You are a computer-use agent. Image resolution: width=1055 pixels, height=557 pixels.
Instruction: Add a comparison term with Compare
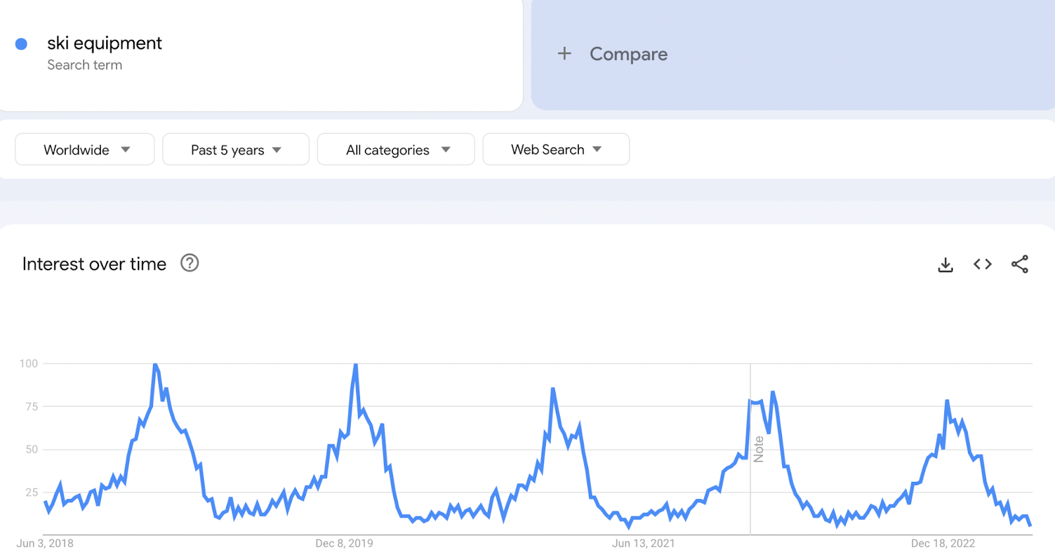628,54
